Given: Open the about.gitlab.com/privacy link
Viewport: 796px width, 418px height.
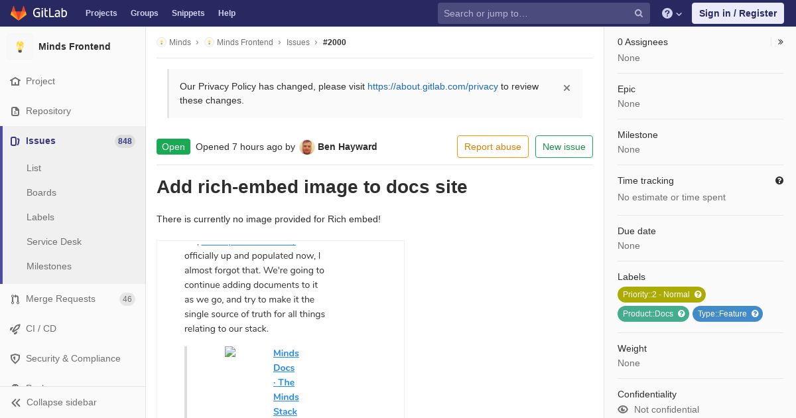Looking at the screenshot, I should (432, 86).
